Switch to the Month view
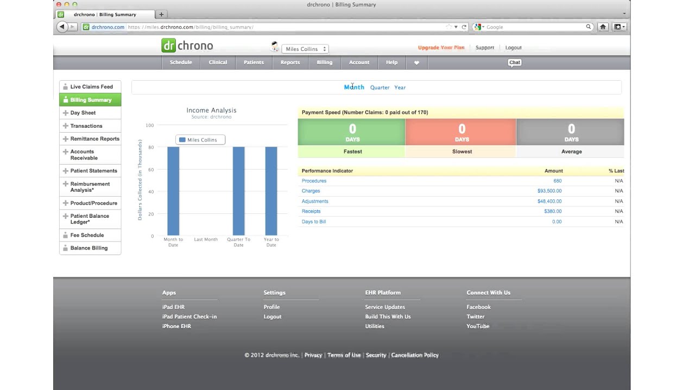This screenshot has height=390, width=695. tap(354, 87)
